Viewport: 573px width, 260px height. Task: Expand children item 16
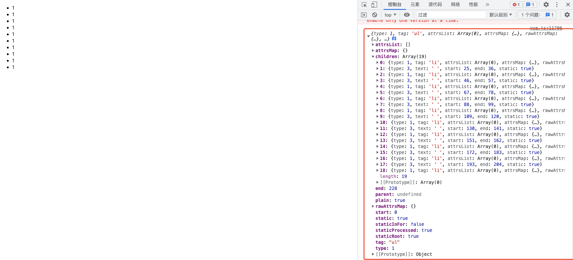point(377,158)
